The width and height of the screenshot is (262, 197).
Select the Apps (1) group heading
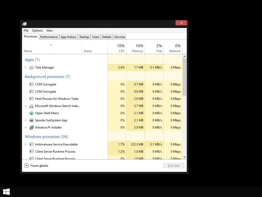tap(32, 60)
